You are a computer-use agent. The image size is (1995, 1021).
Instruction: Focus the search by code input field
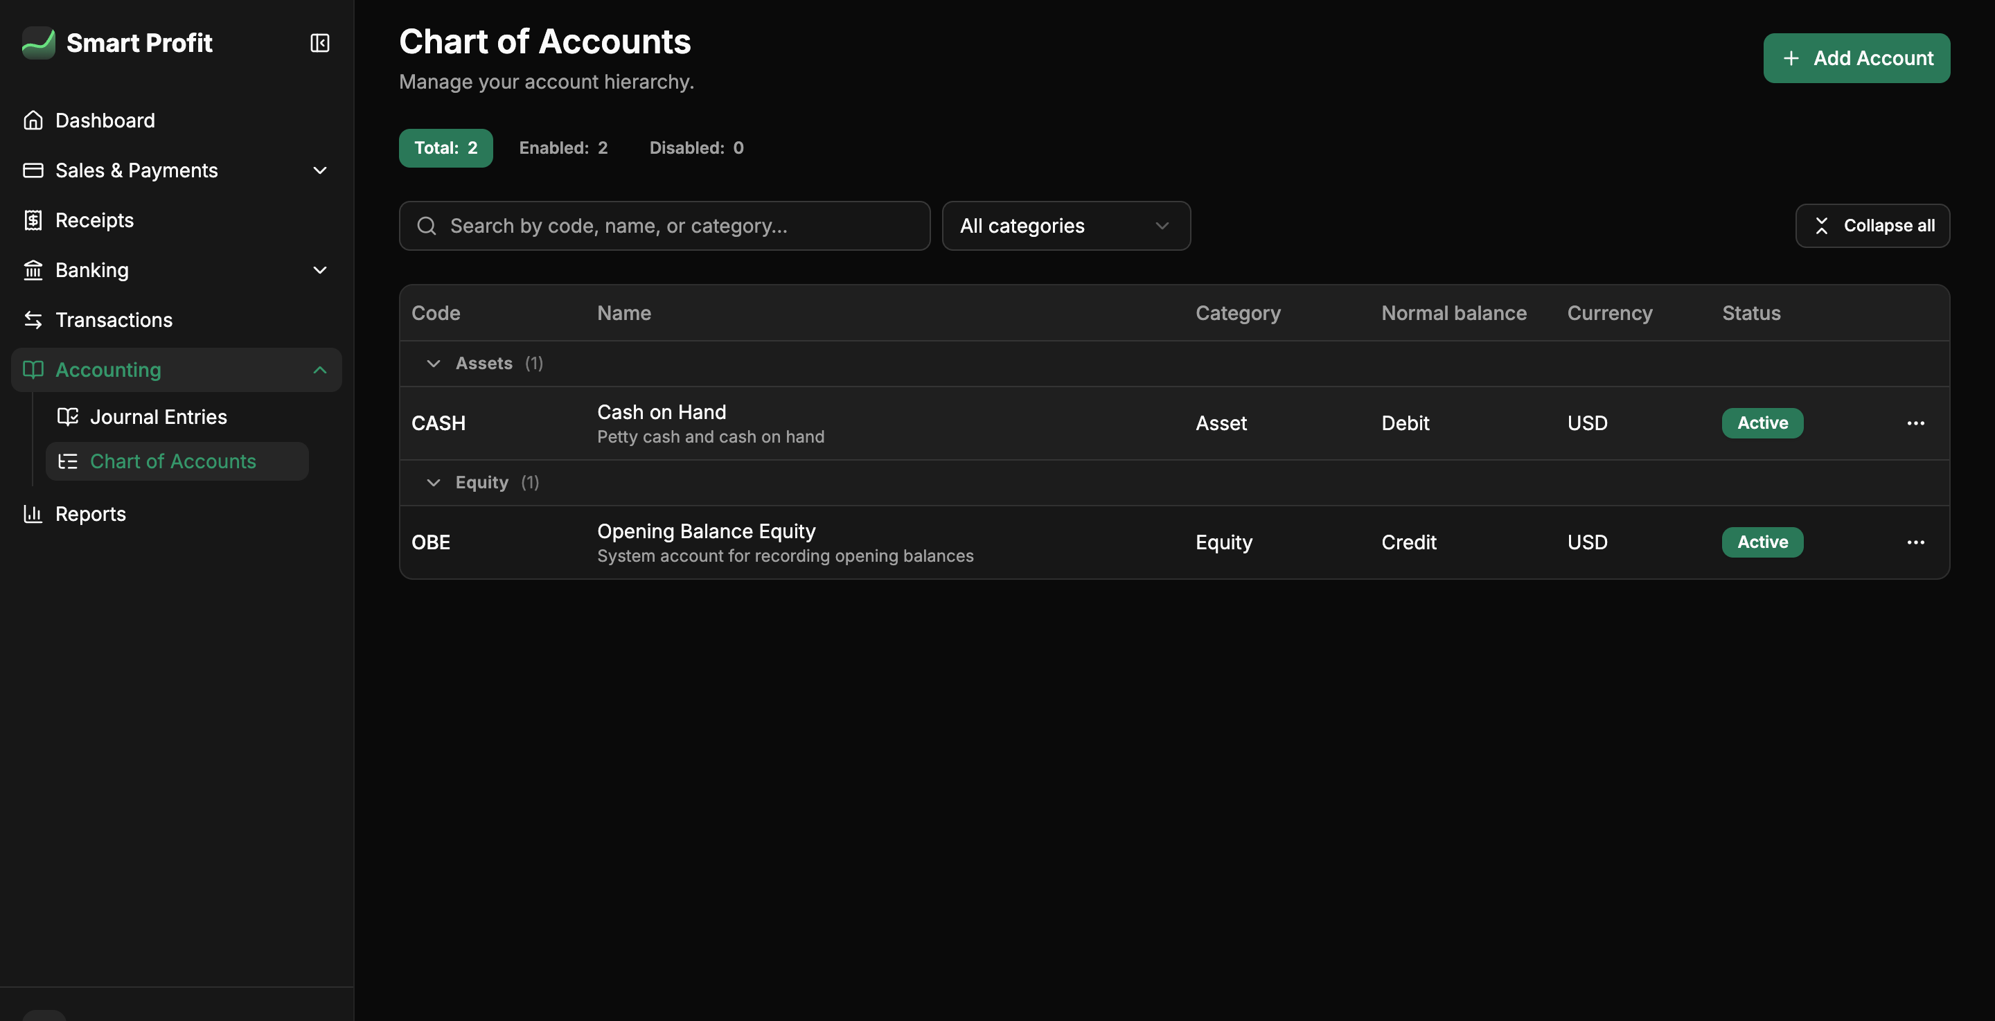pos(664,225)
